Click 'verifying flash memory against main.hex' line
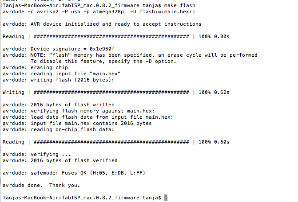Image resolution: width=298 pixels, height=202 pixels. [79, 111]
